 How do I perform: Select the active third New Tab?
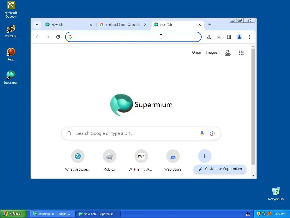pos(178,25)
